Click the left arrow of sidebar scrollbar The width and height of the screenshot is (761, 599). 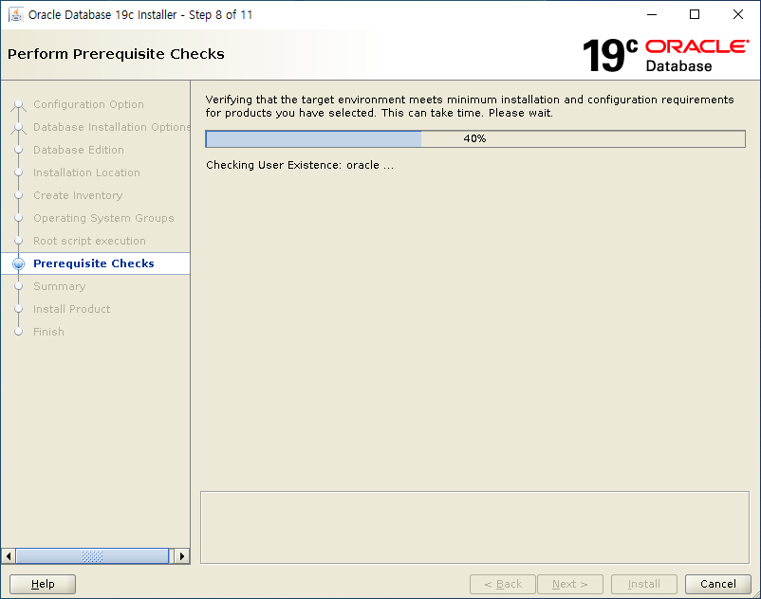click(x=9, y=556)
